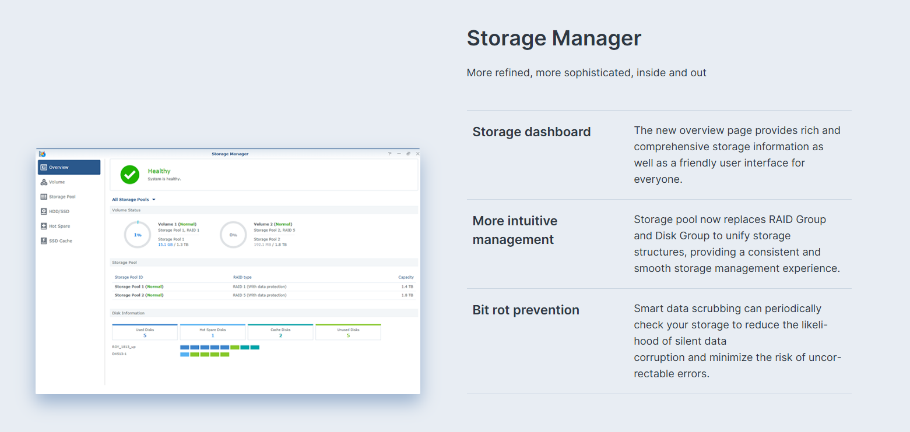Click the Volume 2 usage ring 0%
Viewport: 910px width, 432px height.
(x=233, y=235)
